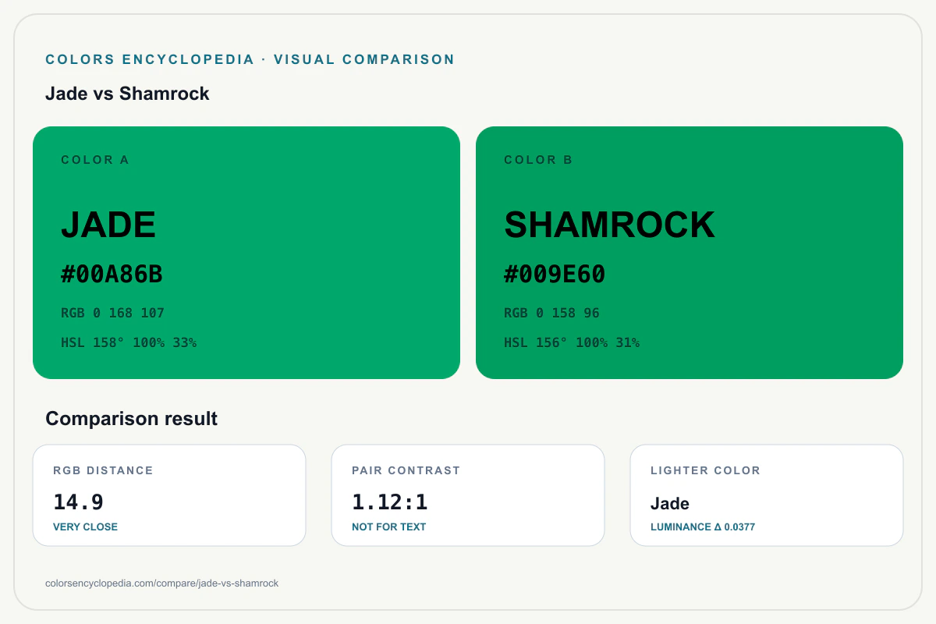The width and height of the screenshot is (936, 624).
Task: Click the 14.9 distance value
Action: [x=78, y=502]
